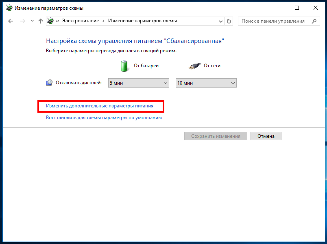The width and height of the screenshot is (327, 244).
Task: Click the double chevron in address breadcrumb
Action: (x=57, y=21)
